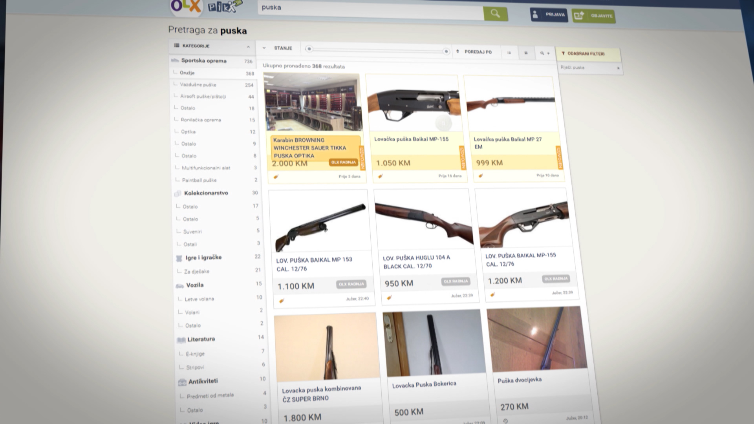The height and width of the screenshot is (424, 754).
Task: Click the Igre i igračke category icon
Action: 179,258
